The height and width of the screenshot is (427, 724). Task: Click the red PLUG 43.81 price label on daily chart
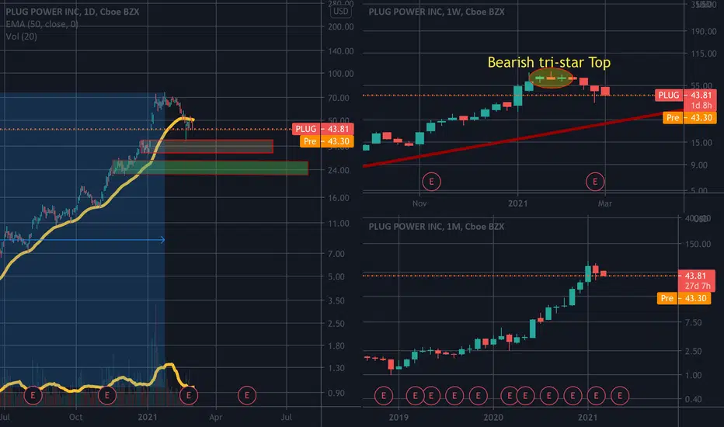coord(322,129)
